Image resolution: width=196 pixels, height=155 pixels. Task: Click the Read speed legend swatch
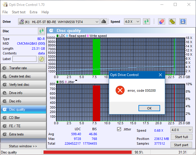coord(67,36)
